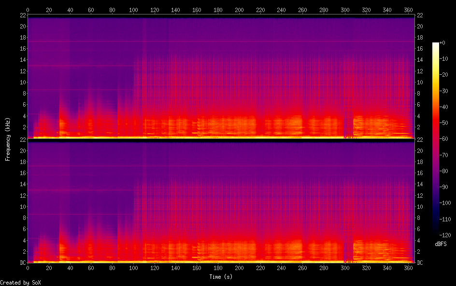Click the 40 tick on the top time axis

tap(70, 10)
